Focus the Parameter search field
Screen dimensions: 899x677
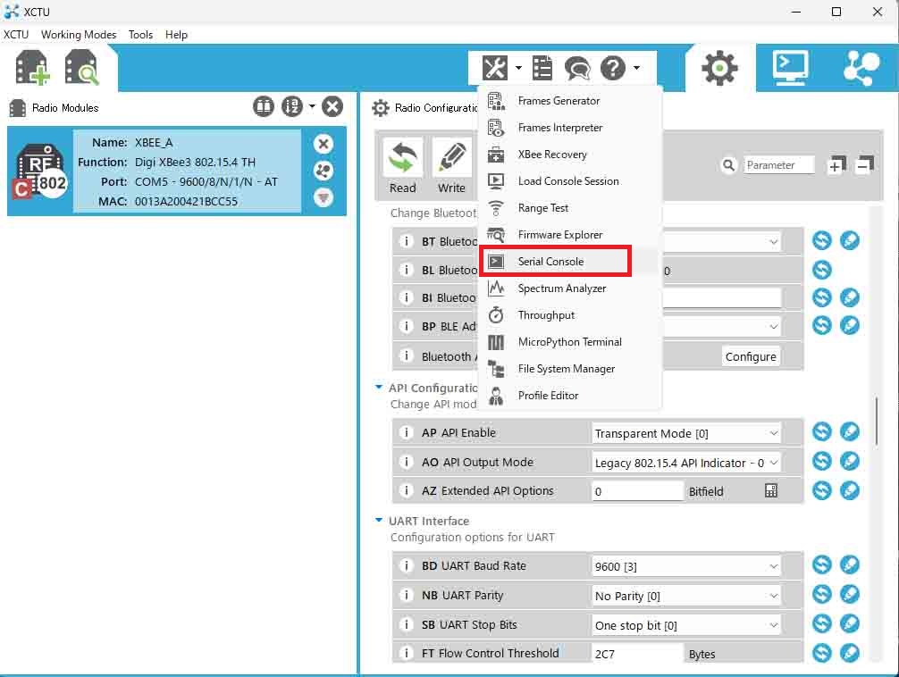(x=778, y=165)
